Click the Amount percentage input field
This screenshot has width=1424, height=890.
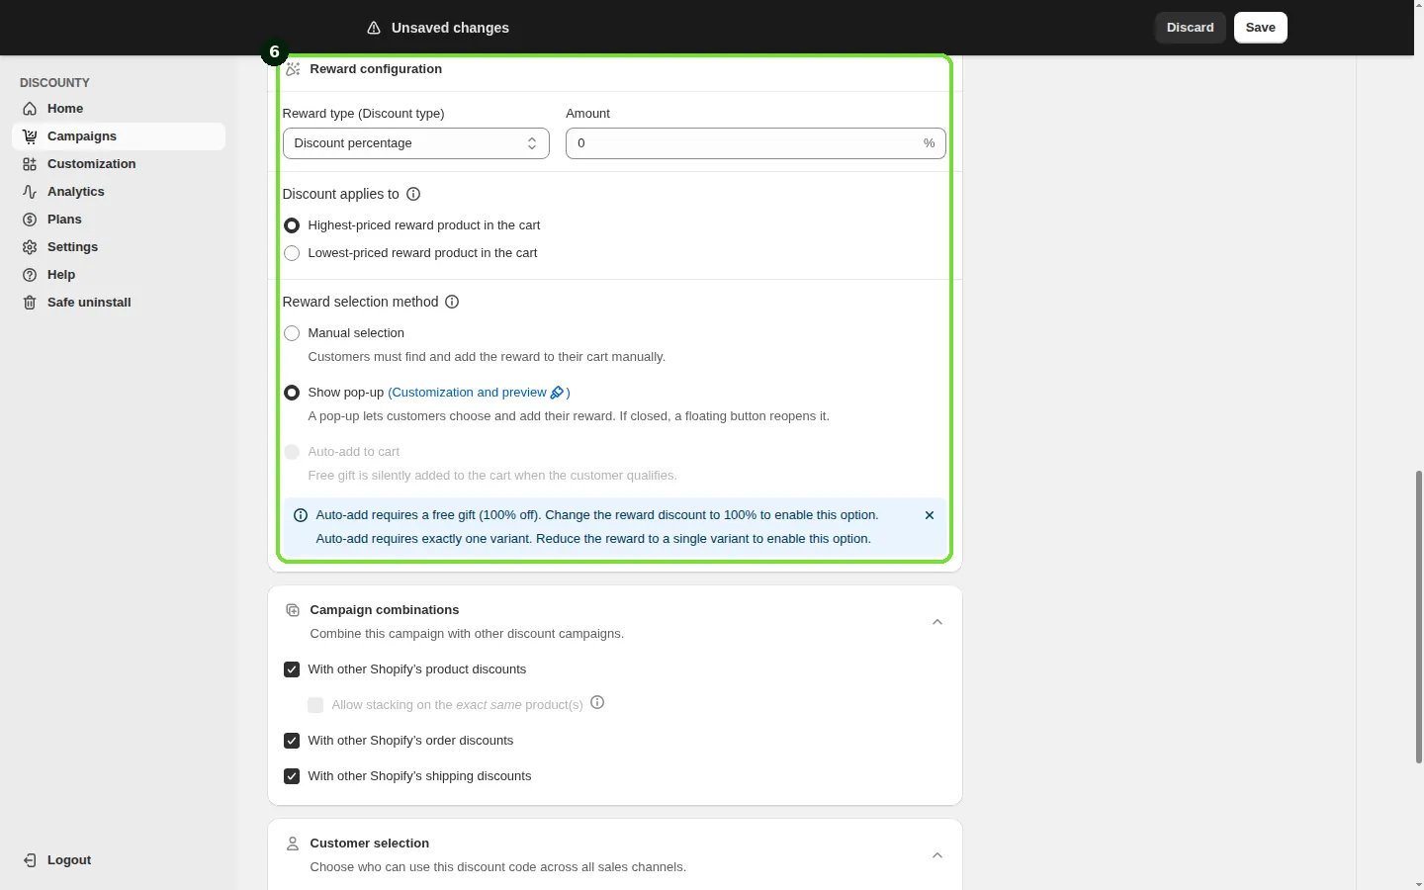756,143
